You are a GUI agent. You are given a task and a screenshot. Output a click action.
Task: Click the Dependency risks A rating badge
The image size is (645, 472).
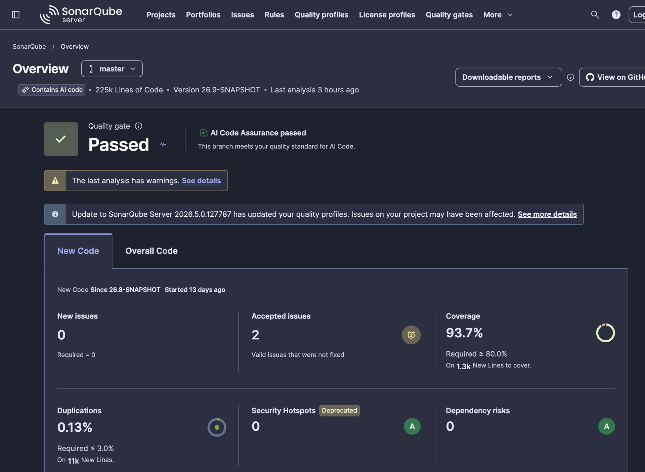[606, 426]
